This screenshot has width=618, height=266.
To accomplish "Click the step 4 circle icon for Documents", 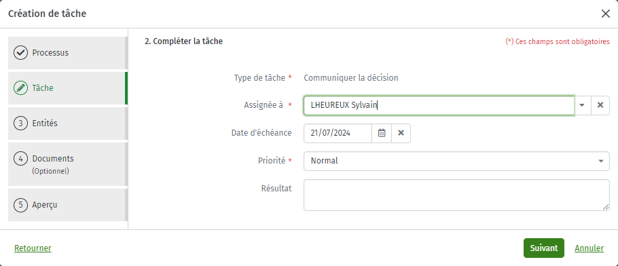I will (20, 158).
